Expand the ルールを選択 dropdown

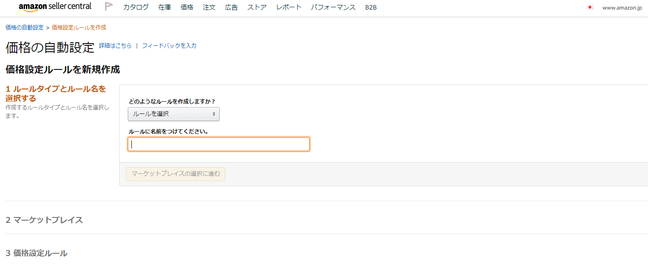coord(174,114)
